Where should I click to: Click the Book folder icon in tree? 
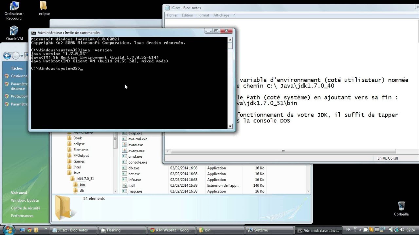(x=69, y=138)
